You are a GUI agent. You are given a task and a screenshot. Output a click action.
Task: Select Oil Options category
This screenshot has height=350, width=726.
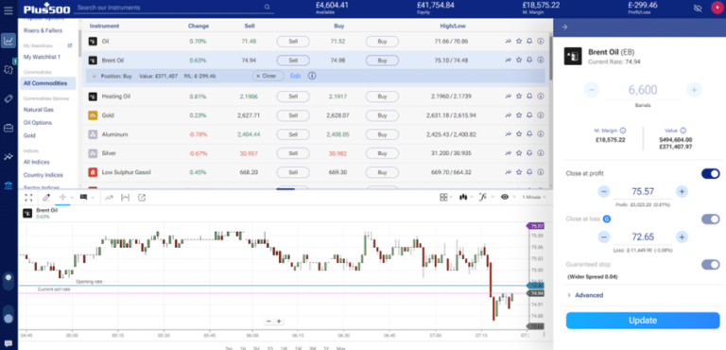point(38,123)
